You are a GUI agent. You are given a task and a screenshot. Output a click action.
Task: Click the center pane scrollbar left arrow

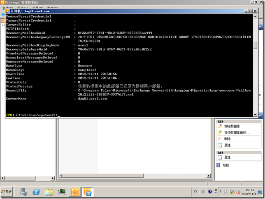coord(61,176)
